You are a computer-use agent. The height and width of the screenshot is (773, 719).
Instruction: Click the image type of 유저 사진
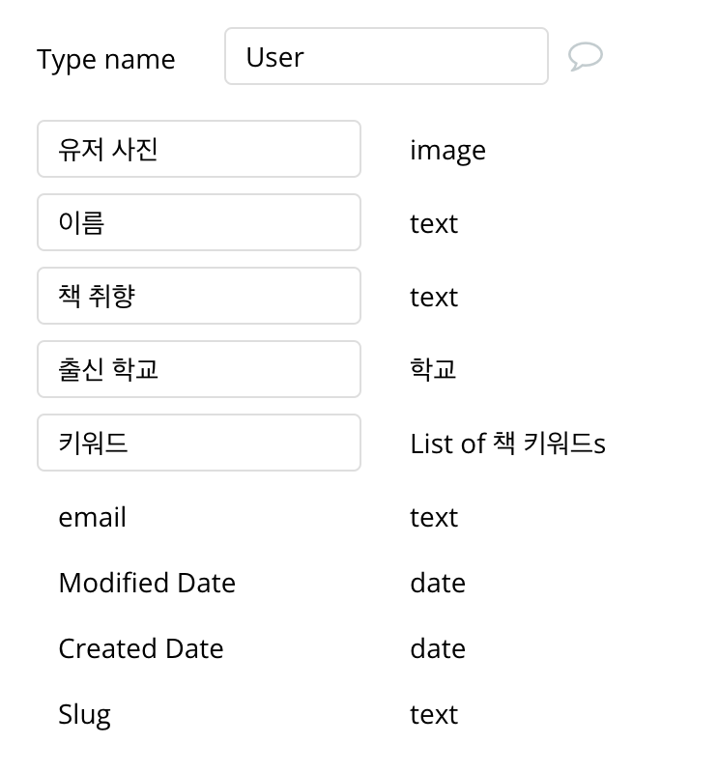pos(447,151)
